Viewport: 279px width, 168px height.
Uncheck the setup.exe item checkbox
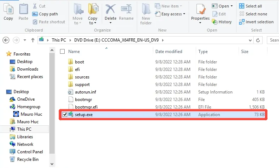[x=65, y=115]
